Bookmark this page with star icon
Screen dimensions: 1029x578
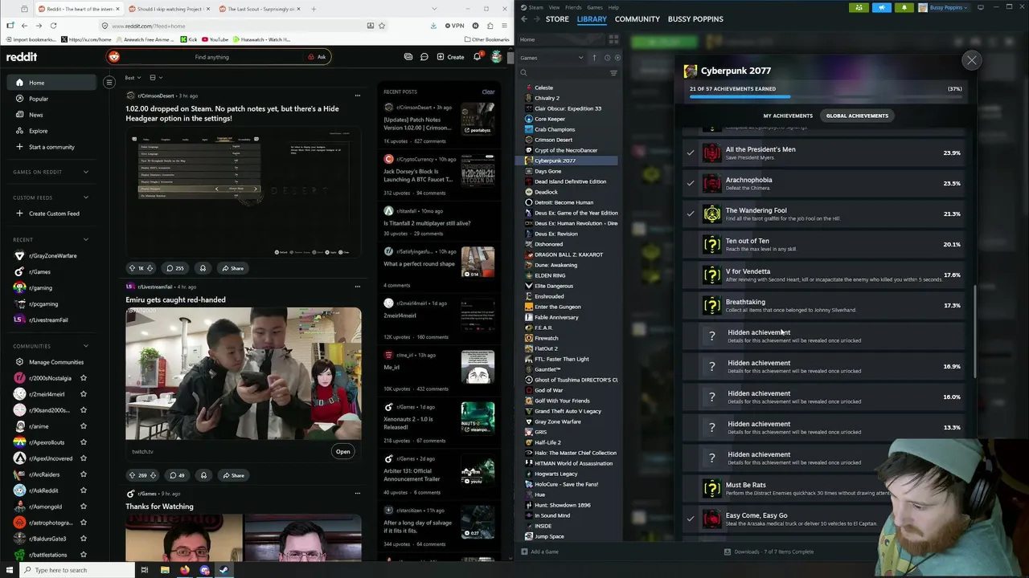(382, 26)
